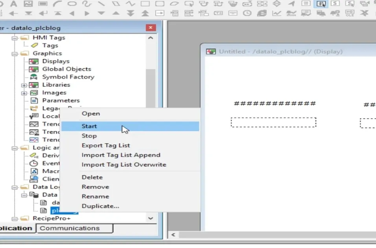376x248 pixels.
Task: Select the highlighted Numeric Input tool
Action: tap(321, 4)
